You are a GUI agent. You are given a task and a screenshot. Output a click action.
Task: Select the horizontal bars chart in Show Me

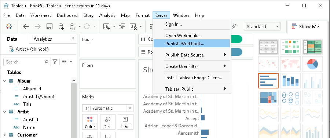[x=268, y=81]
